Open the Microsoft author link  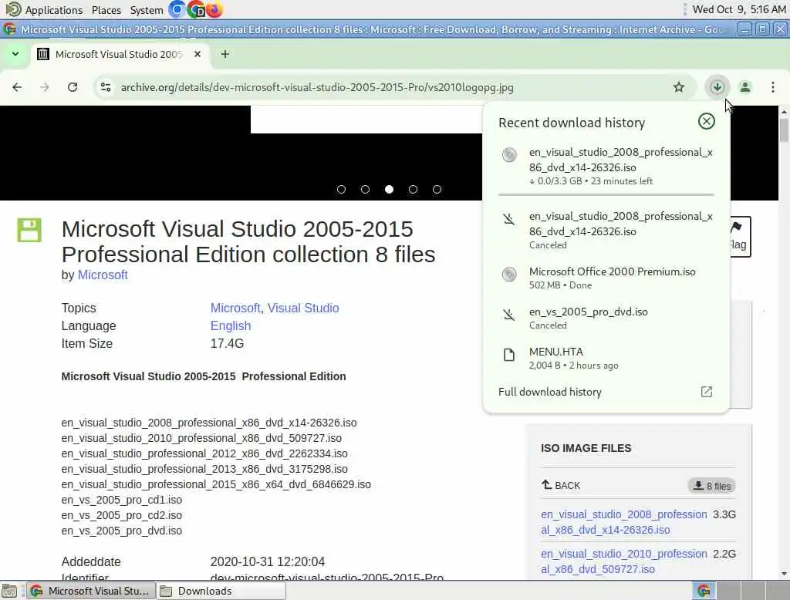click(x=103, y=275)
